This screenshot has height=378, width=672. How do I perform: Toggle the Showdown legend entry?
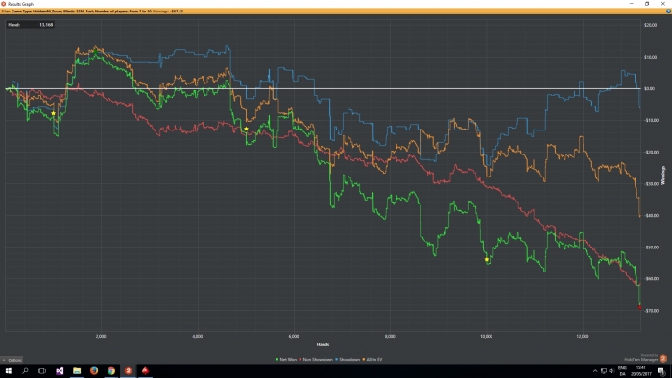pyautogui.click(x=348, y=359)
